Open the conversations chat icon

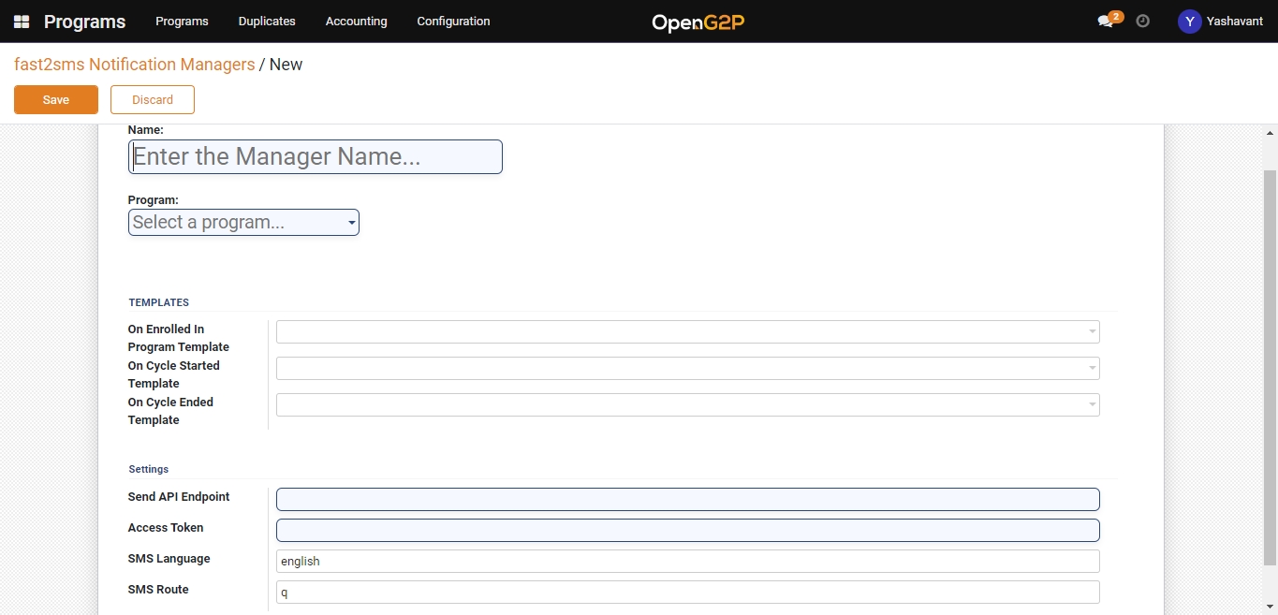[1106, 22]
